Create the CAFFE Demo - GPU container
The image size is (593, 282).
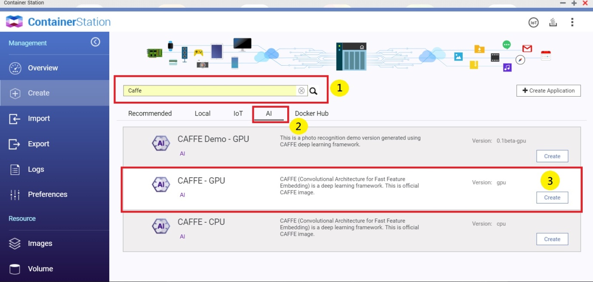[x=552, y=156]
